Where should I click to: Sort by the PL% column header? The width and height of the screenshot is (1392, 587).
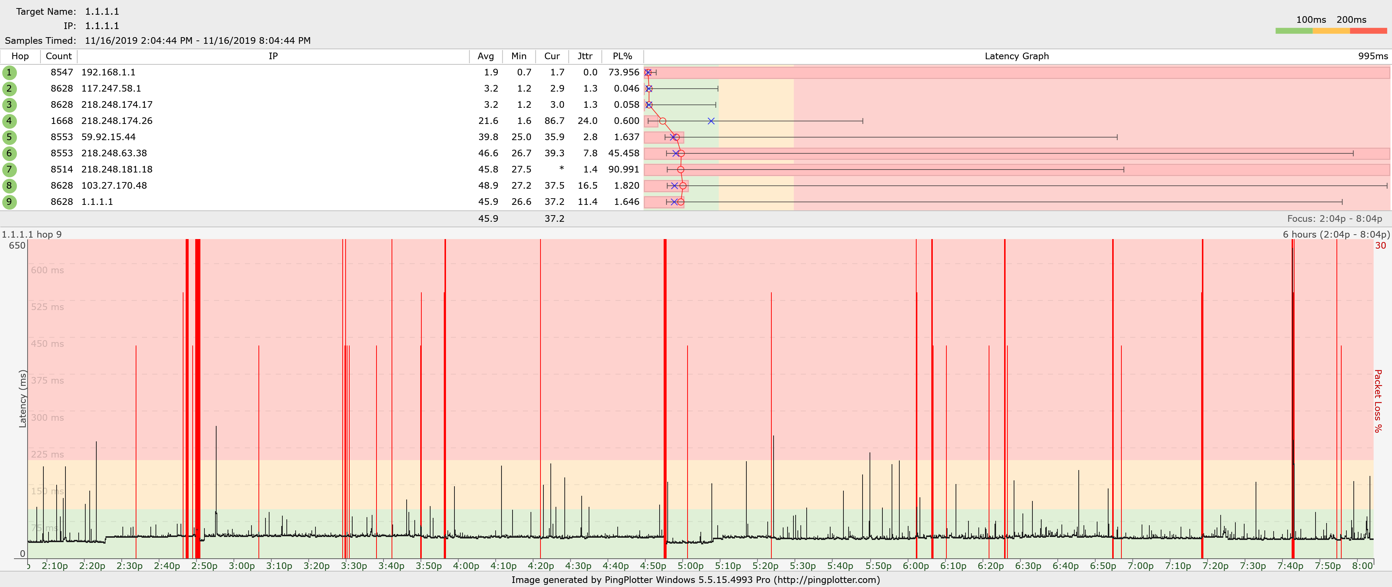coord(622,56)
